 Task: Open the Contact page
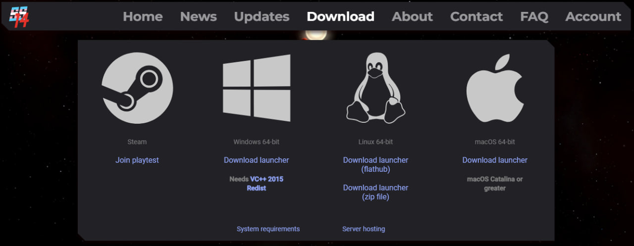[476, 16]
